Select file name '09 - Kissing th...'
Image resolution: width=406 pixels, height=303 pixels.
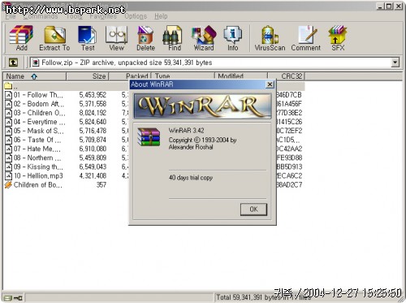38,167
